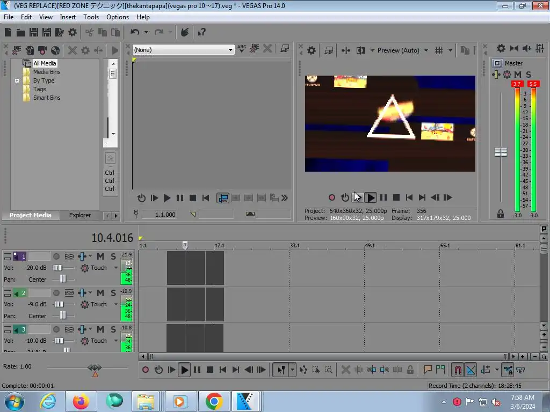This screenshot has height=412, width=550.
Task: Click the Get Media from Web globe icon
Action: coord(55,50)
